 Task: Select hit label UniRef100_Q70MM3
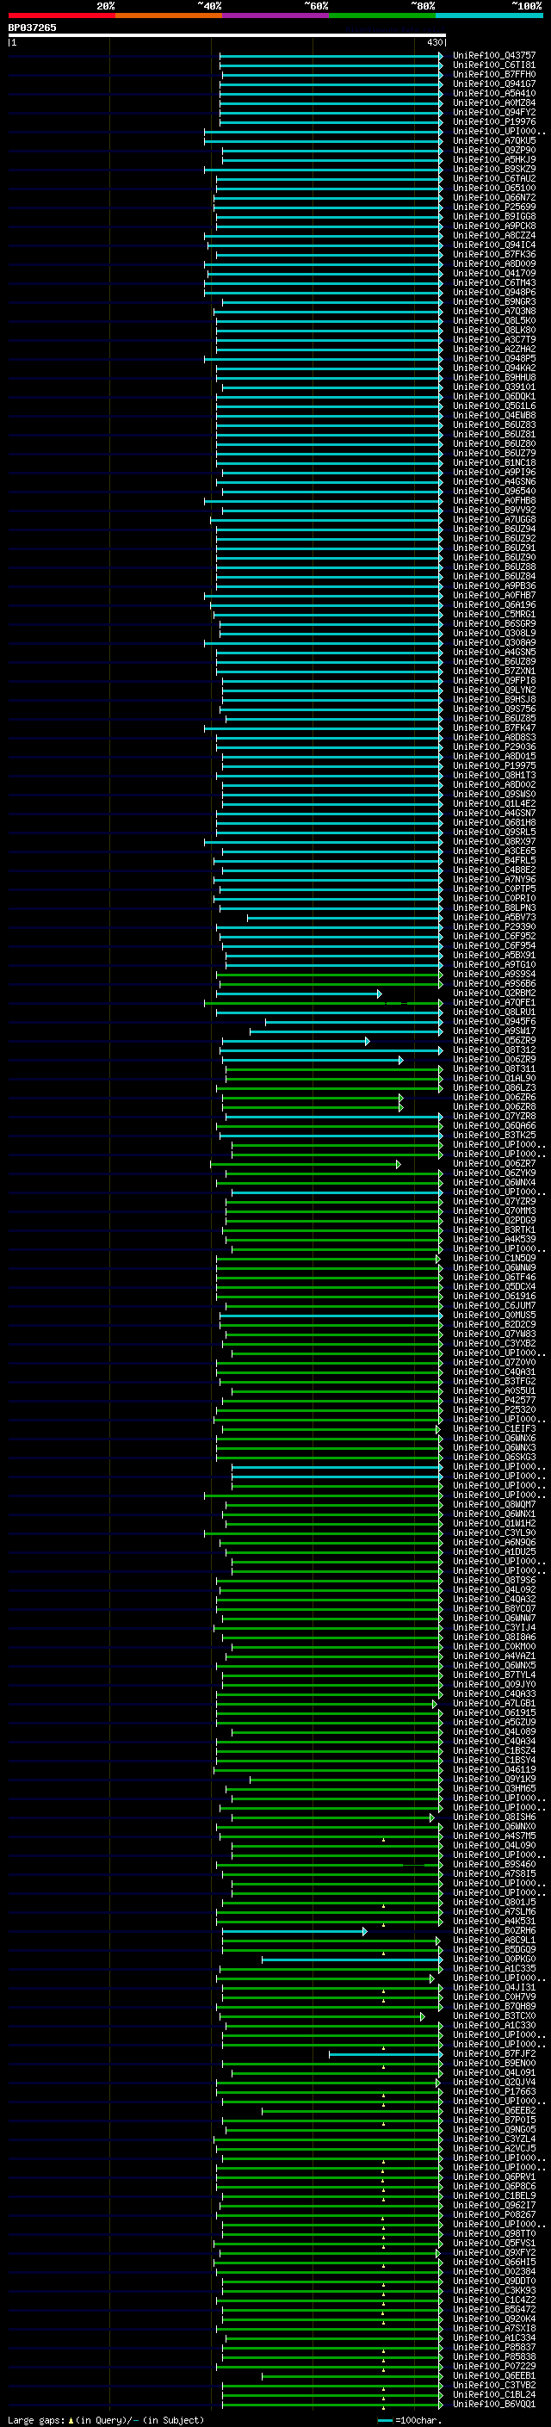pos(493,1210)
